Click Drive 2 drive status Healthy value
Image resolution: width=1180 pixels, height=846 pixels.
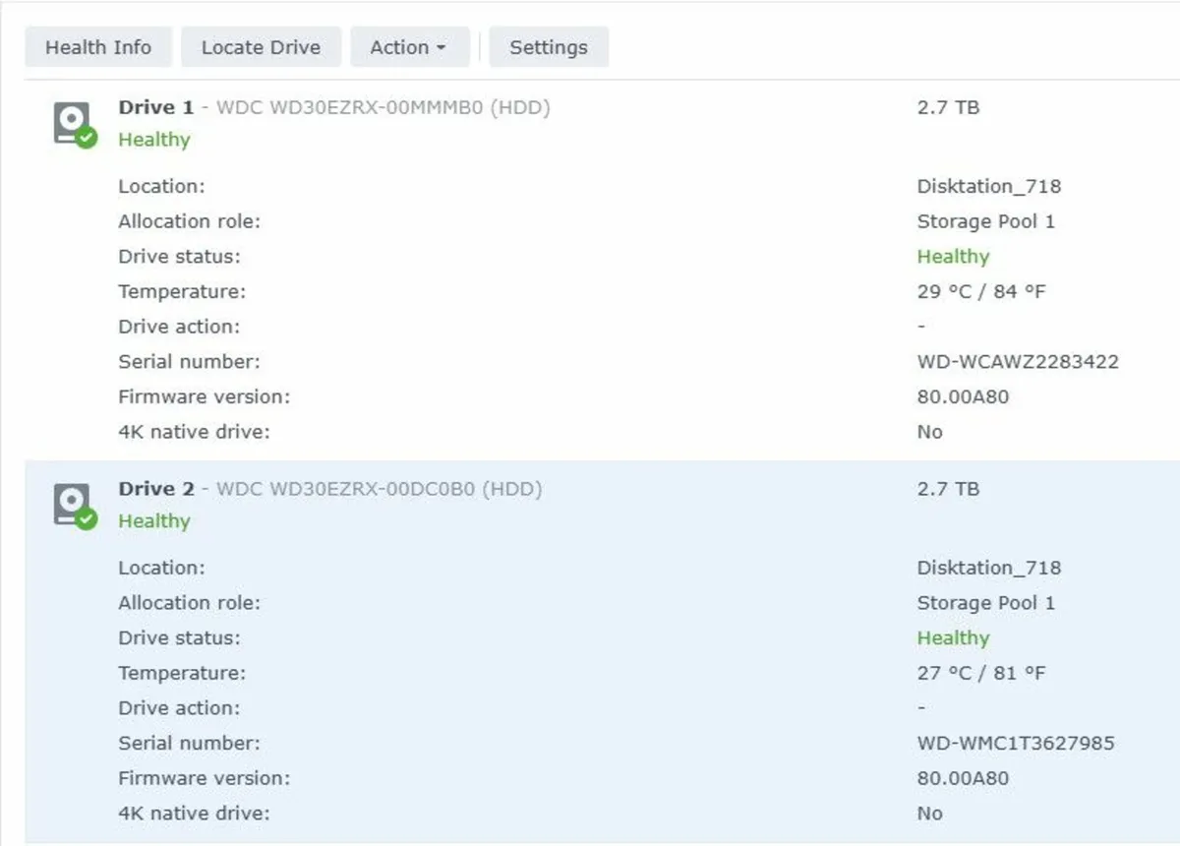pos(953,638)
